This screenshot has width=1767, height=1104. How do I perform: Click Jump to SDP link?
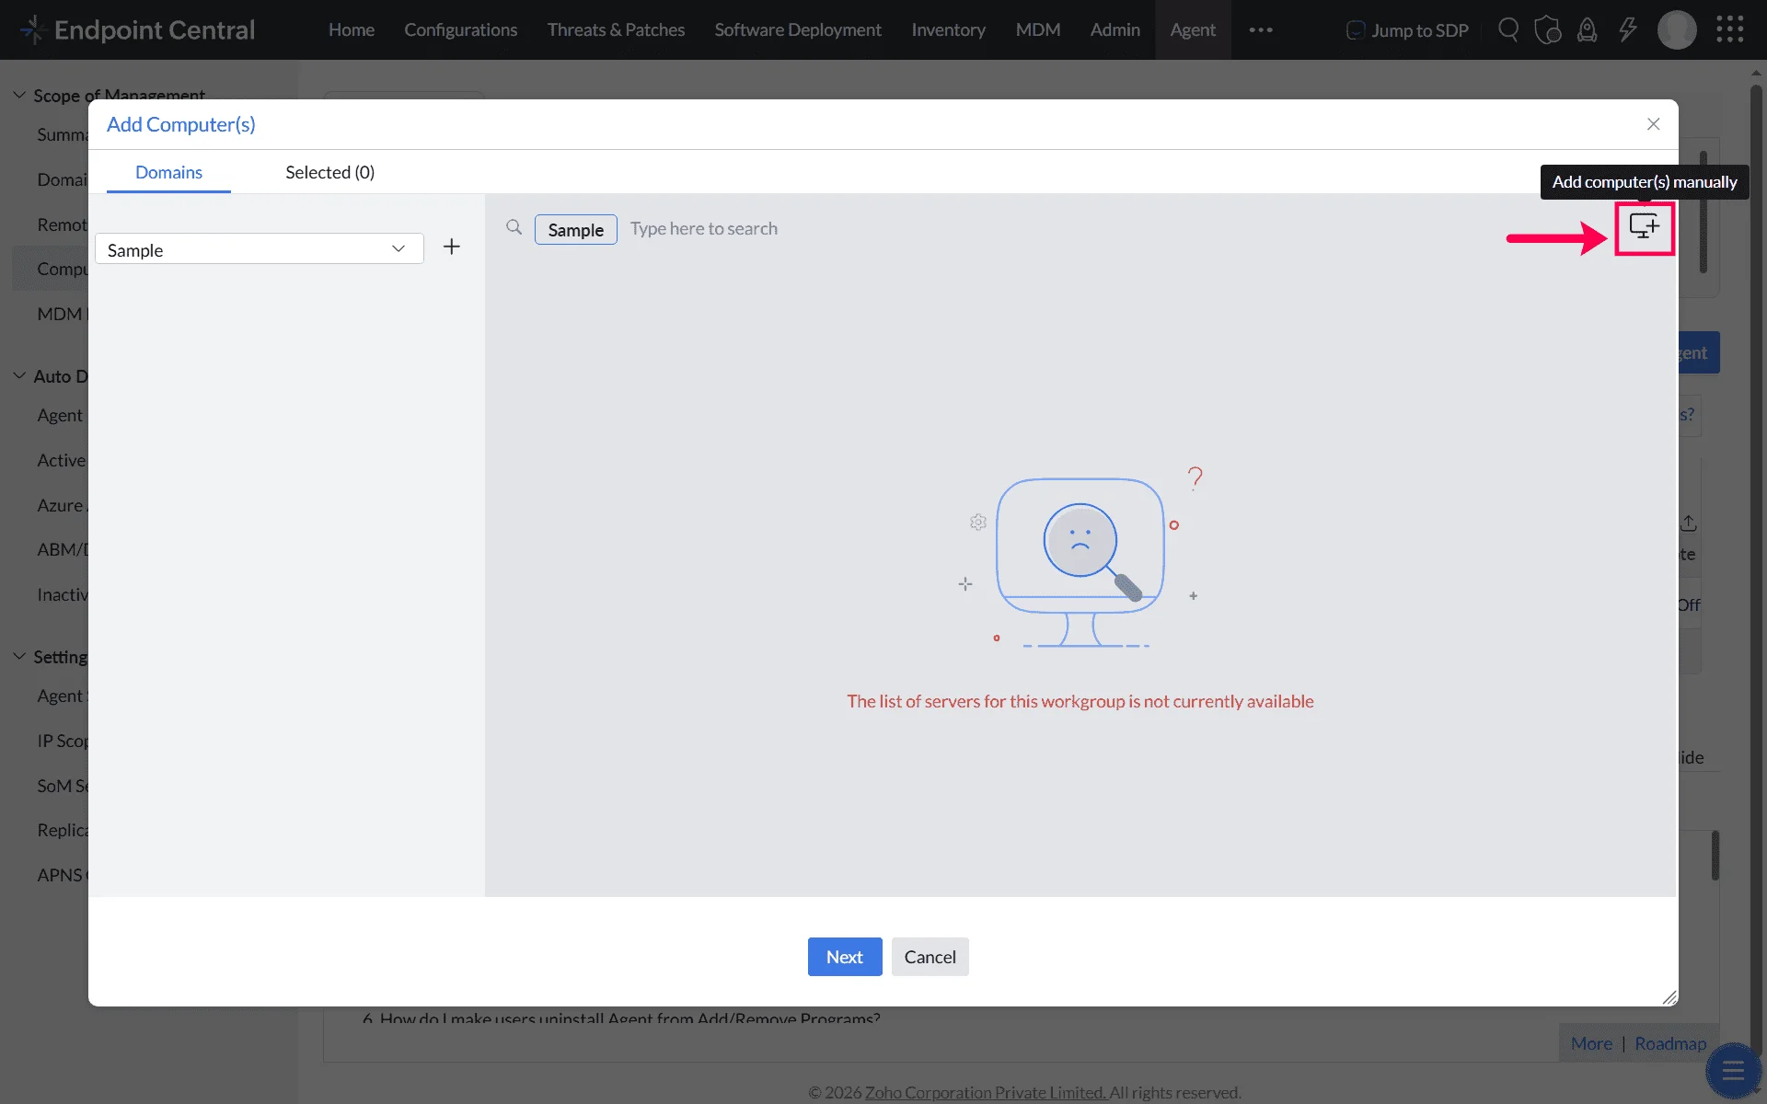(1407, 30)
